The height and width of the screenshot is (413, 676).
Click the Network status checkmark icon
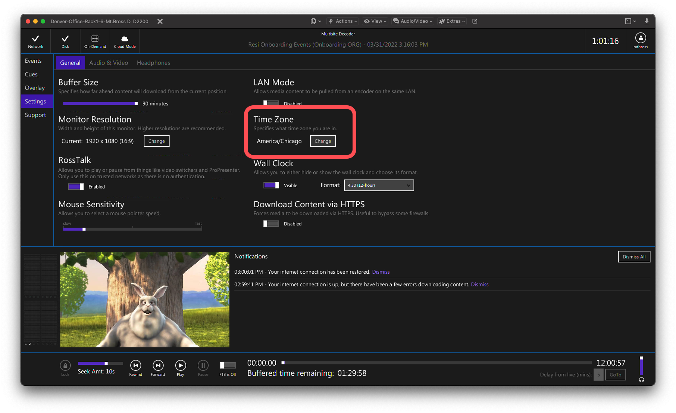[35, 39]
